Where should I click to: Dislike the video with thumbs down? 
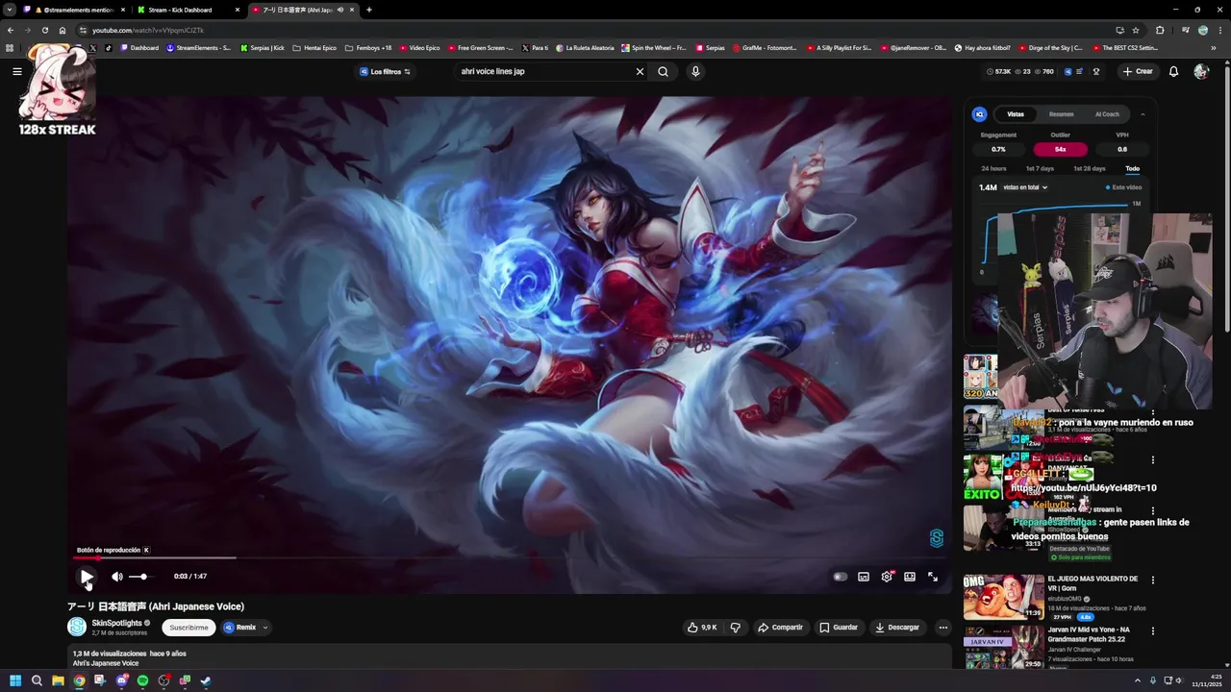click(736, 628)
